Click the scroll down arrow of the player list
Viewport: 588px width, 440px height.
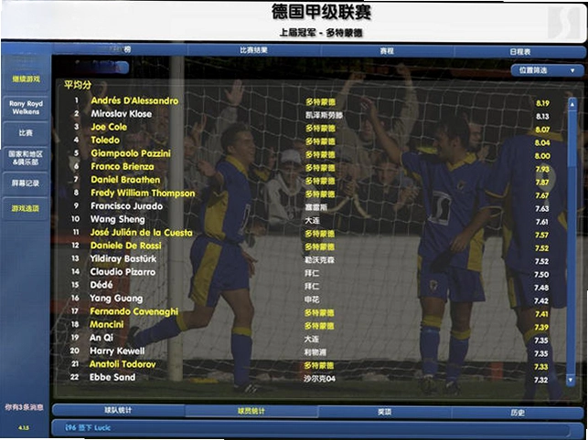(x=571, y=380)
